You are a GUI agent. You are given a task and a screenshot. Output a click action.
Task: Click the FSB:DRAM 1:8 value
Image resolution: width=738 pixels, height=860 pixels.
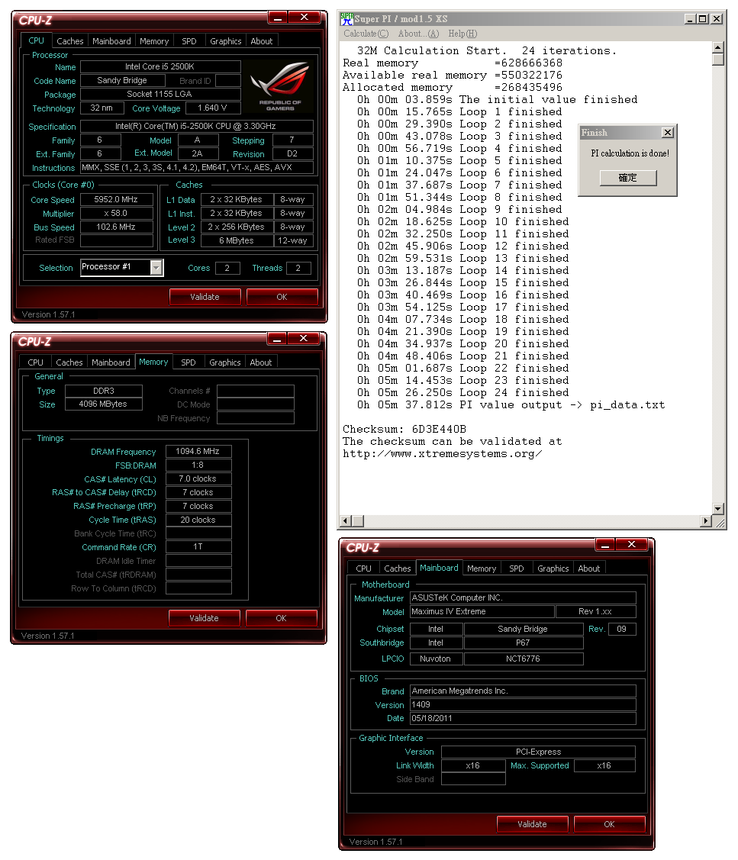click(198, 465)
